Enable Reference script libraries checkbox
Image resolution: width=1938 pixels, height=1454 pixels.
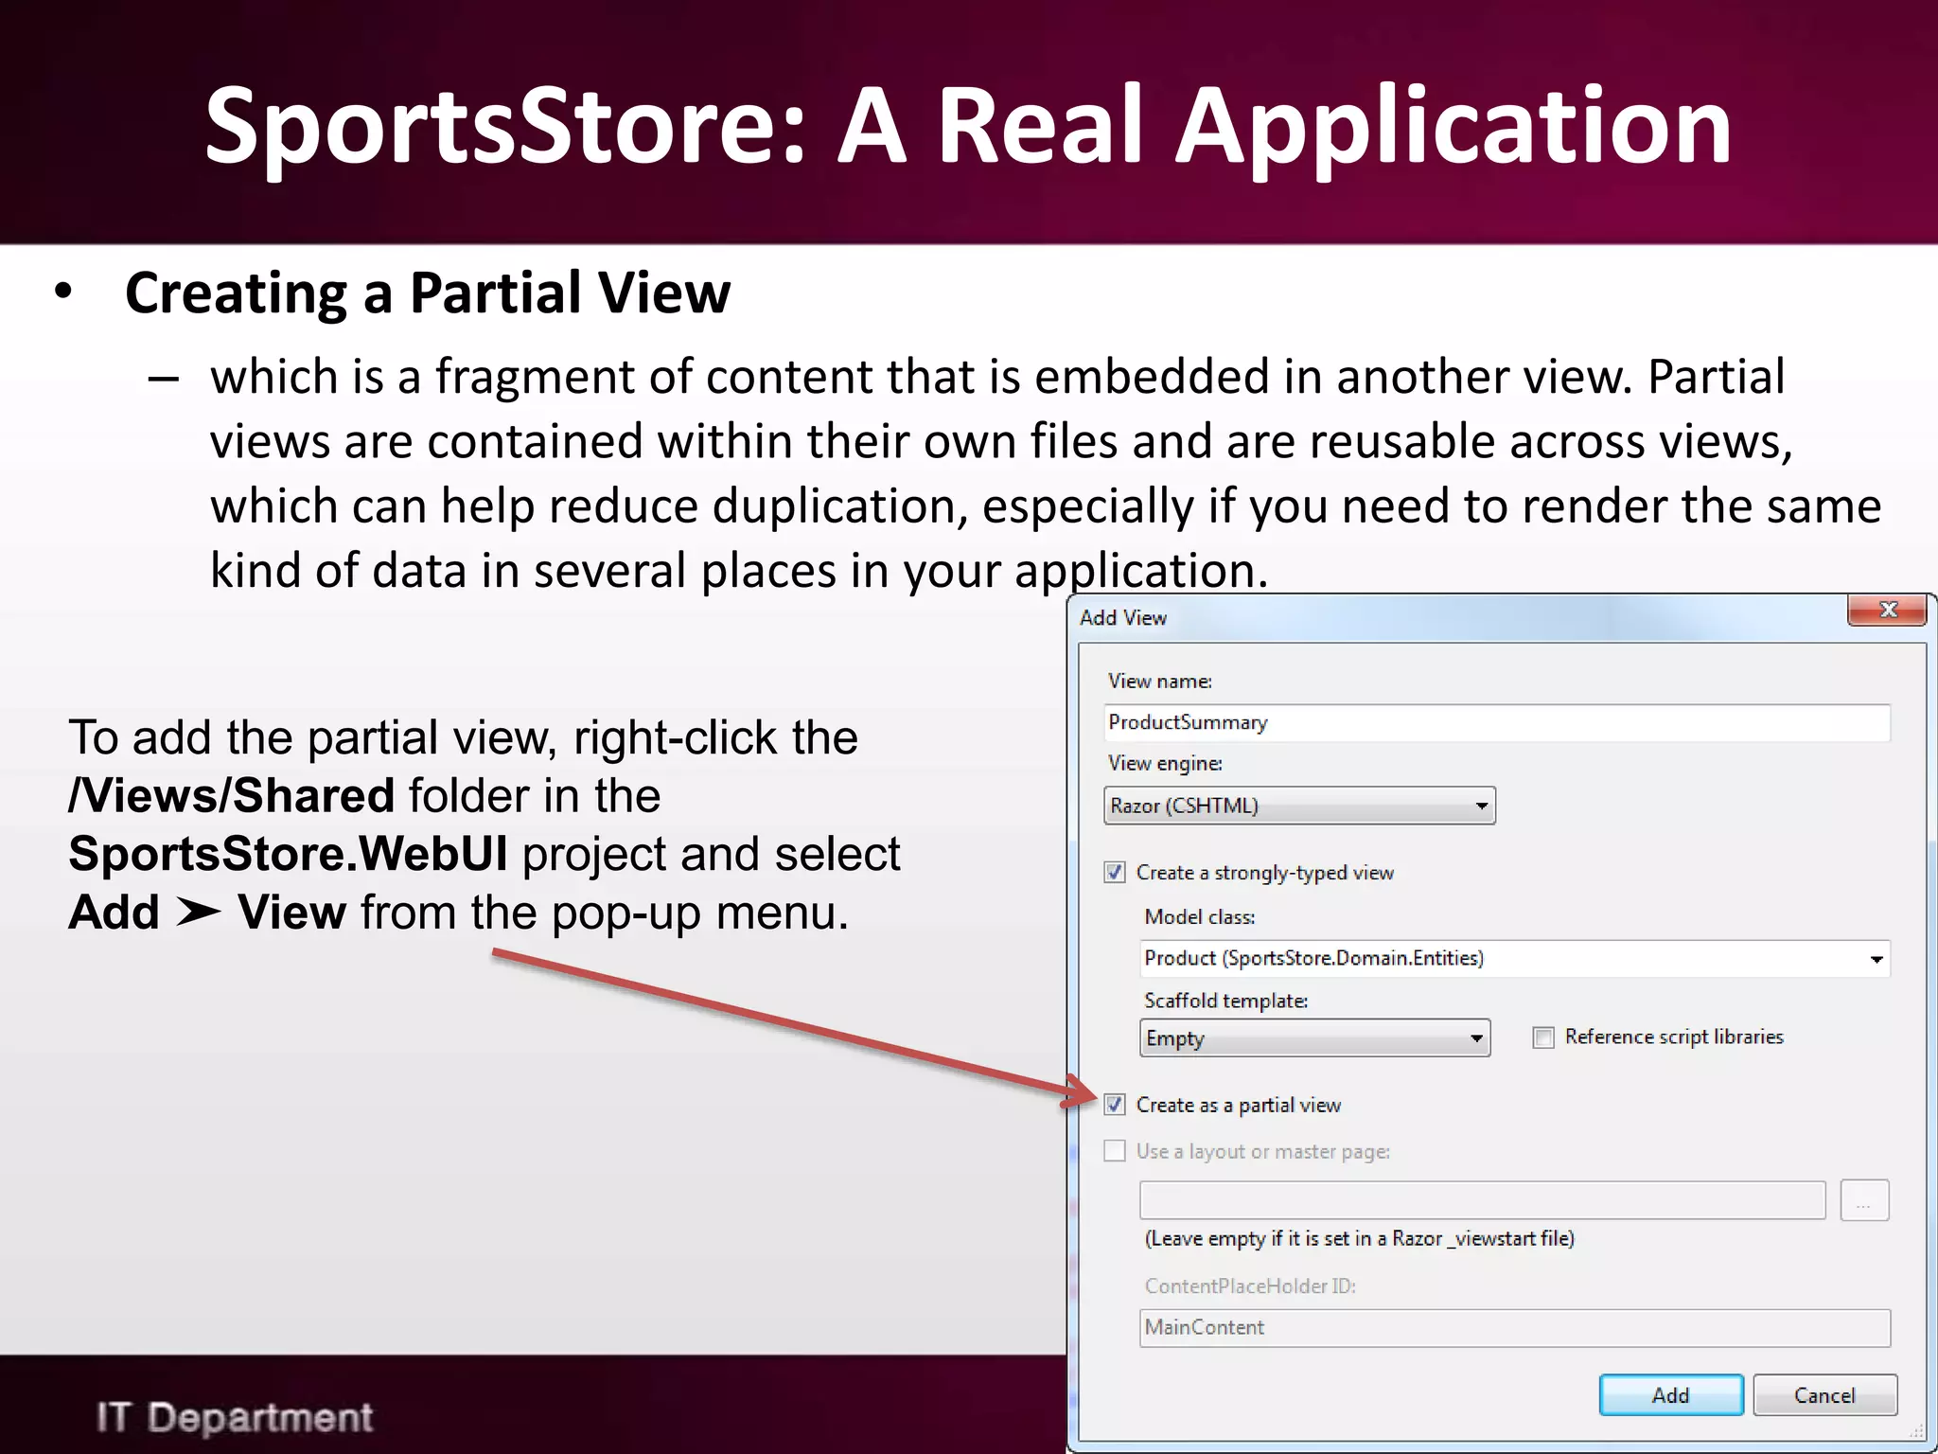coord(1543,1037)
